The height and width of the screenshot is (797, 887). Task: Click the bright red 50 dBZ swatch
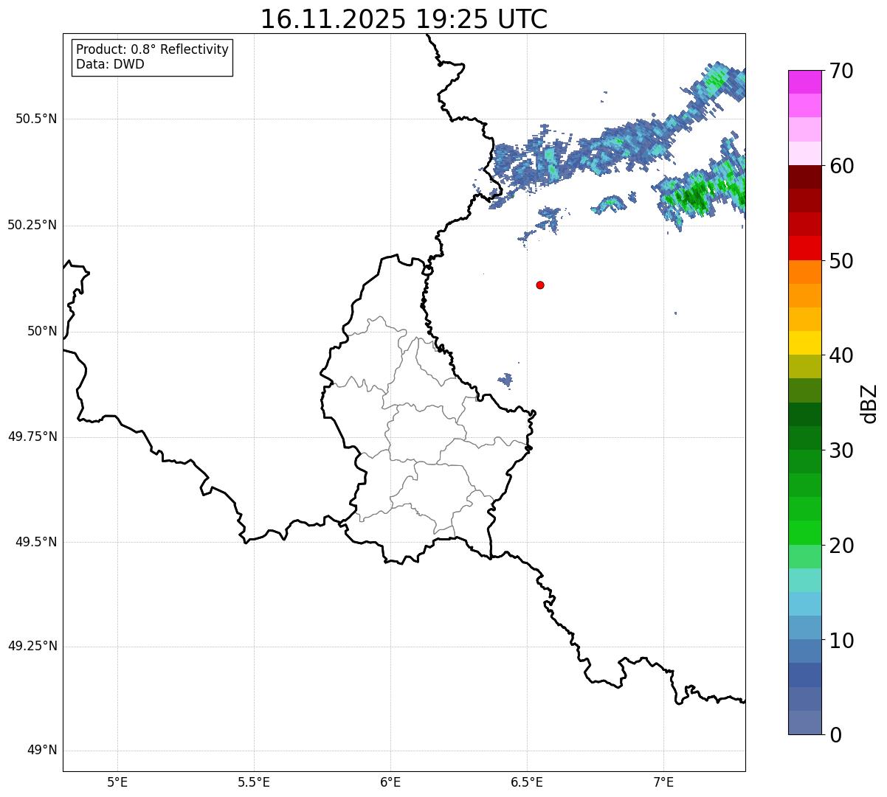tap(804, 248)
